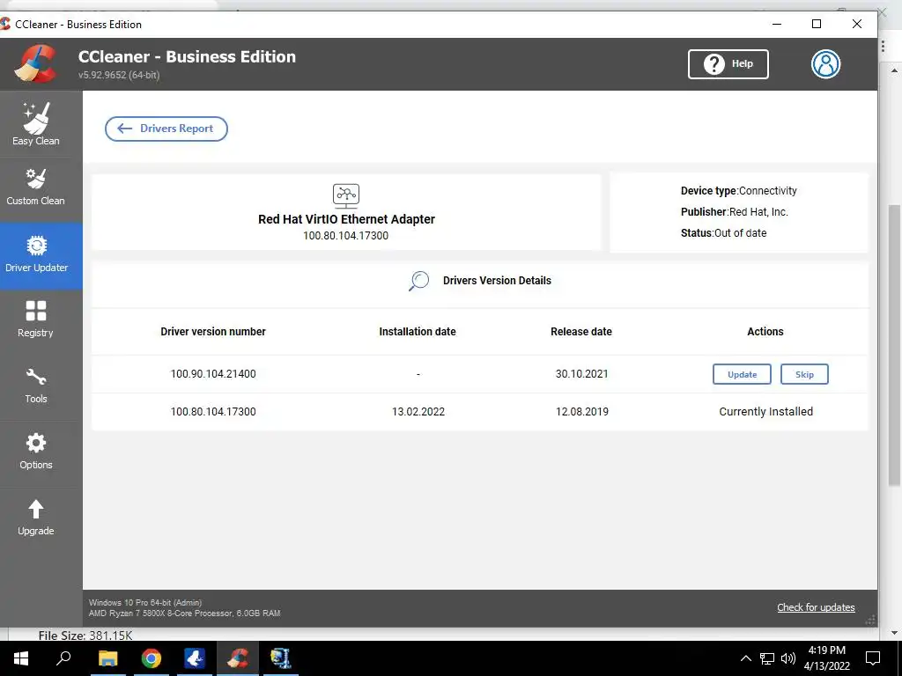
Task: Click the Help button
Action: pyautogui.click(x=728, y=63)
